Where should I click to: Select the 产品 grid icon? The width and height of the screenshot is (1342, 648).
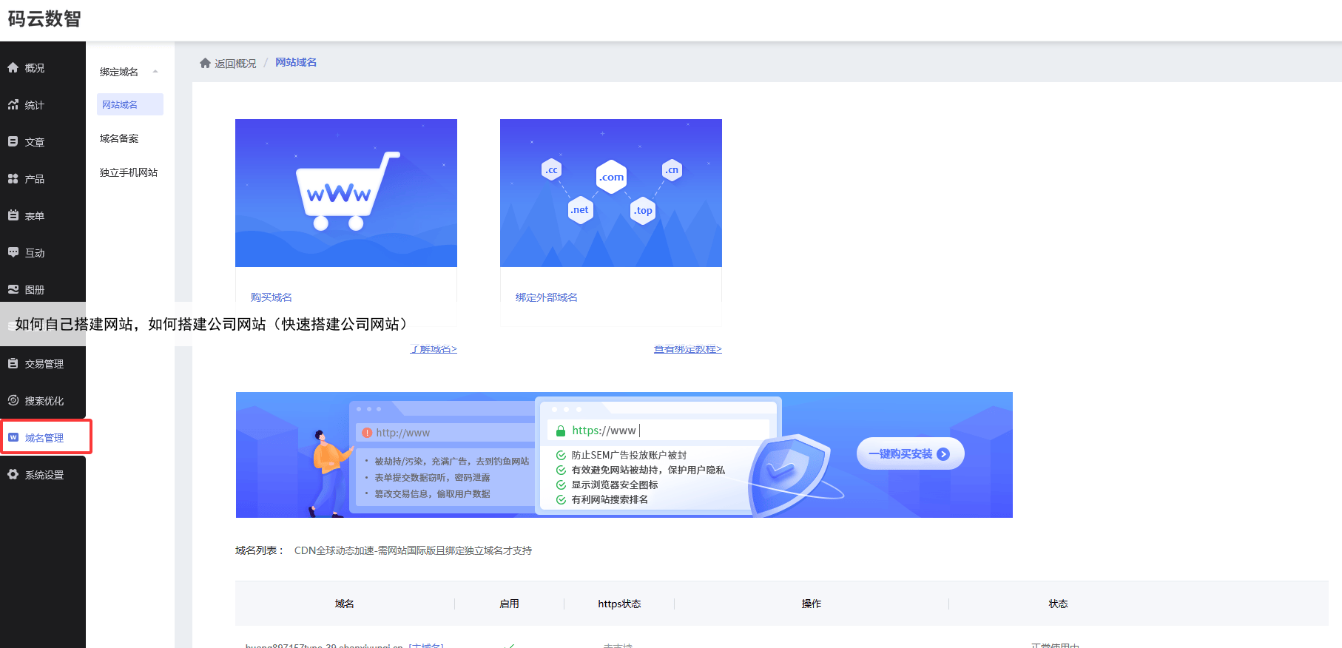pos(13,178)
